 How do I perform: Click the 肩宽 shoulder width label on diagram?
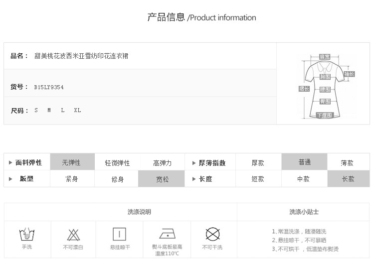coord(325,57)
